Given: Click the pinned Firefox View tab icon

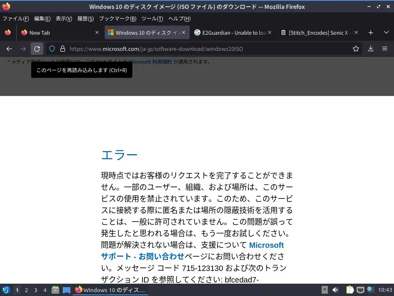Looking at the screenshot, I should point(8,32).
